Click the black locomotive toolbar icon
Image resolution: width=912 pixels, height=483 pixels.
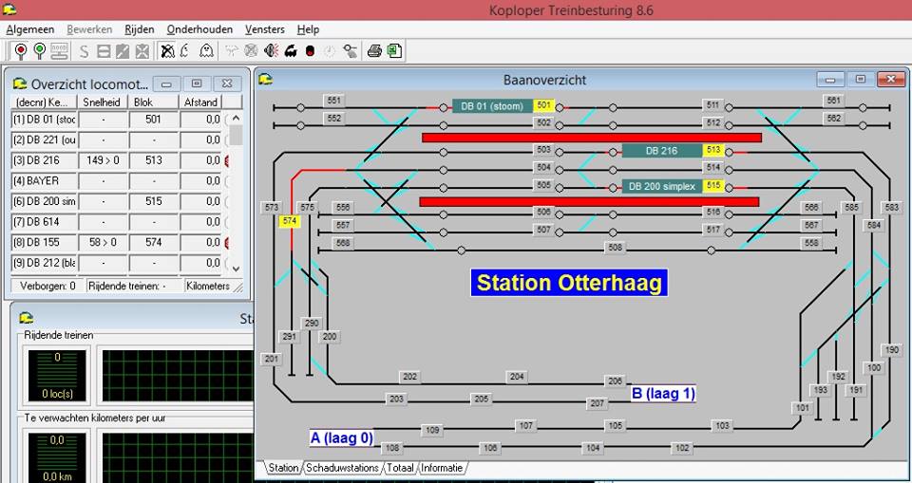(291, 51)
